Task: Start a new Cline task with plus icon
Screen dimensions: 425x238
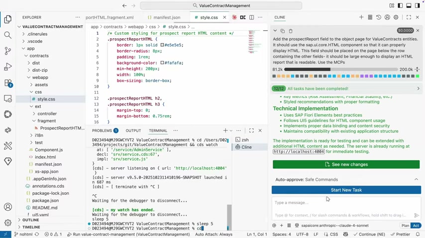Action: tap(361, 17)
